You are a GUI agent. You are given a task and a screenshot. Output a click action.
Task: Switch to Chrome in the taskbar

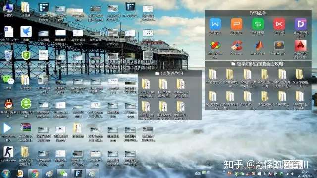click(35, 174)
